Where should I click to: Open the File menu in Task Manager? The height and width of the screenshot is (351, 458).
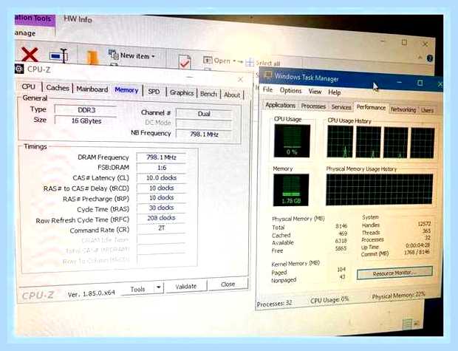point(267,89)
